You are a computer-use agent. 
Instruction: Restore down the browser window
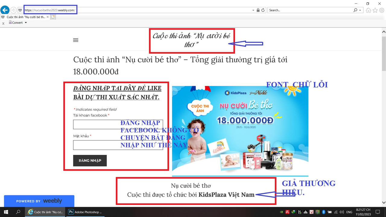[x=368, y=4]
